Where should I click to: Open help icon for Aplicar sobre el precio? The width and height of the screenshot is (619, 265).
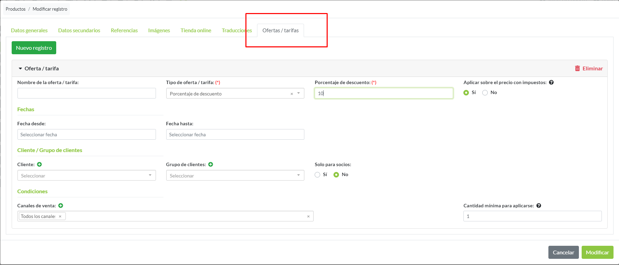551,82
